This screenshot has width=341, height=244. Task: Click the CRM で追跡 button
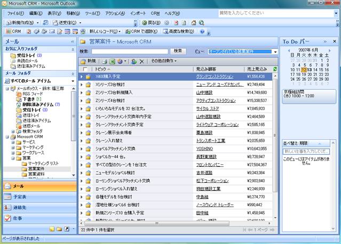pos(141,32)
